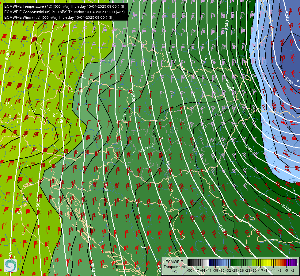The image size is (300, 276).
Task: Click the 5420 geopotential contour label
Action: click(x=287, y=208)
